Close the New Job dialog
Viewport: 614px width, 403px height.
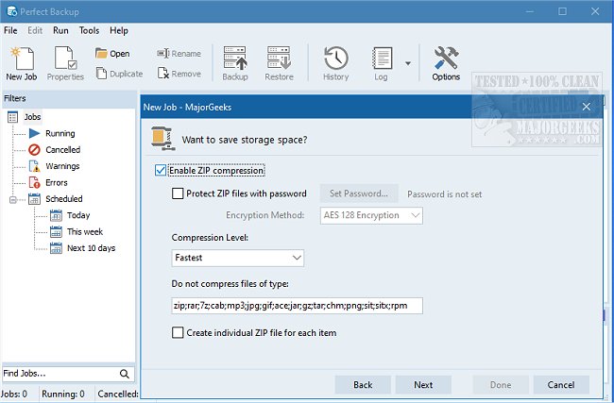(x=587, y=107)
